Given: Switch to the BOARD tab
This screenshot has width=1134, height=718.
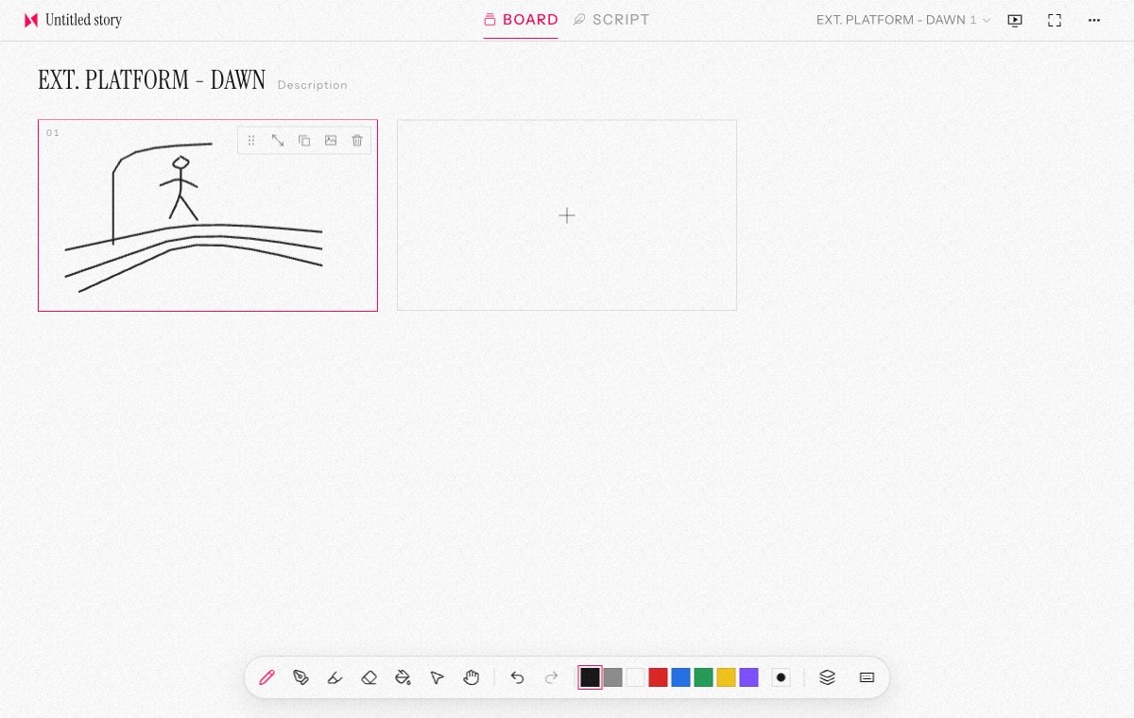Looking at the screenshot, I should point(521,19).
